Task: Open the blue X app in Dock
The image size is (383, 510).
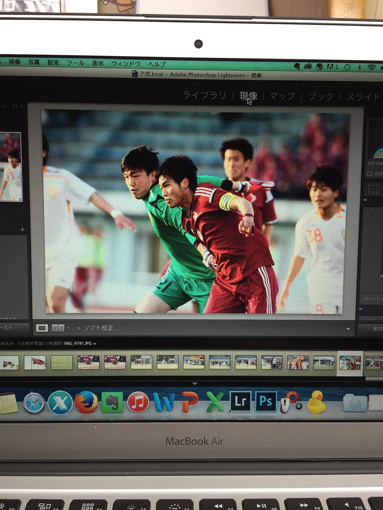Action: [60, 402]
